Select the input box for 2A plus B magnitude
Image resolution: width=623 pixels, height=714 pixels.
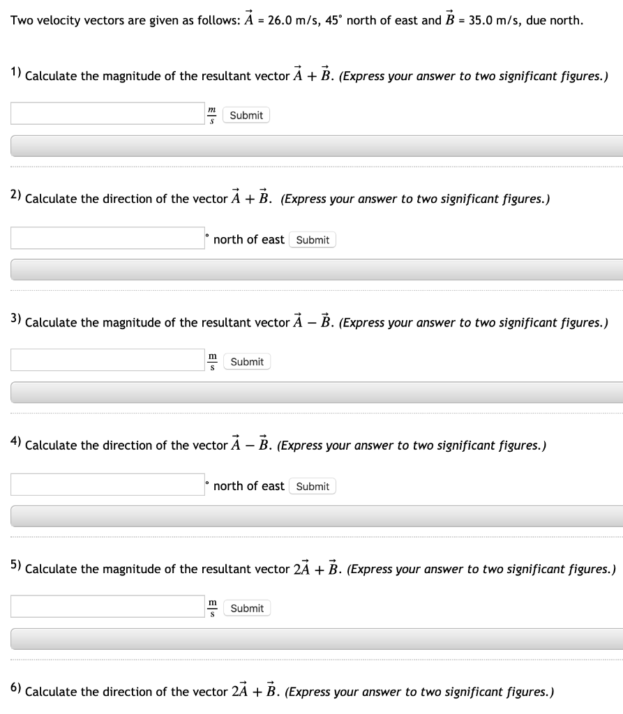point(105,606)
